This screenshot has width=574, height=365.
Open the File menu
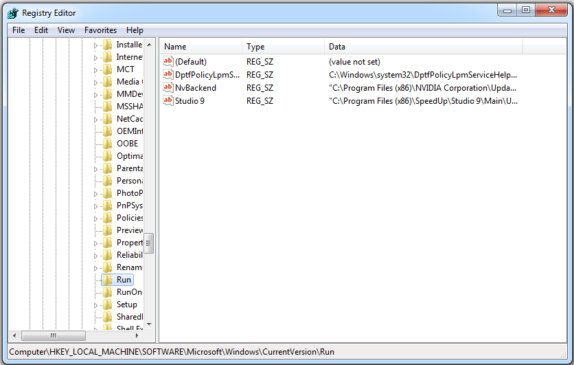(19, 30)
